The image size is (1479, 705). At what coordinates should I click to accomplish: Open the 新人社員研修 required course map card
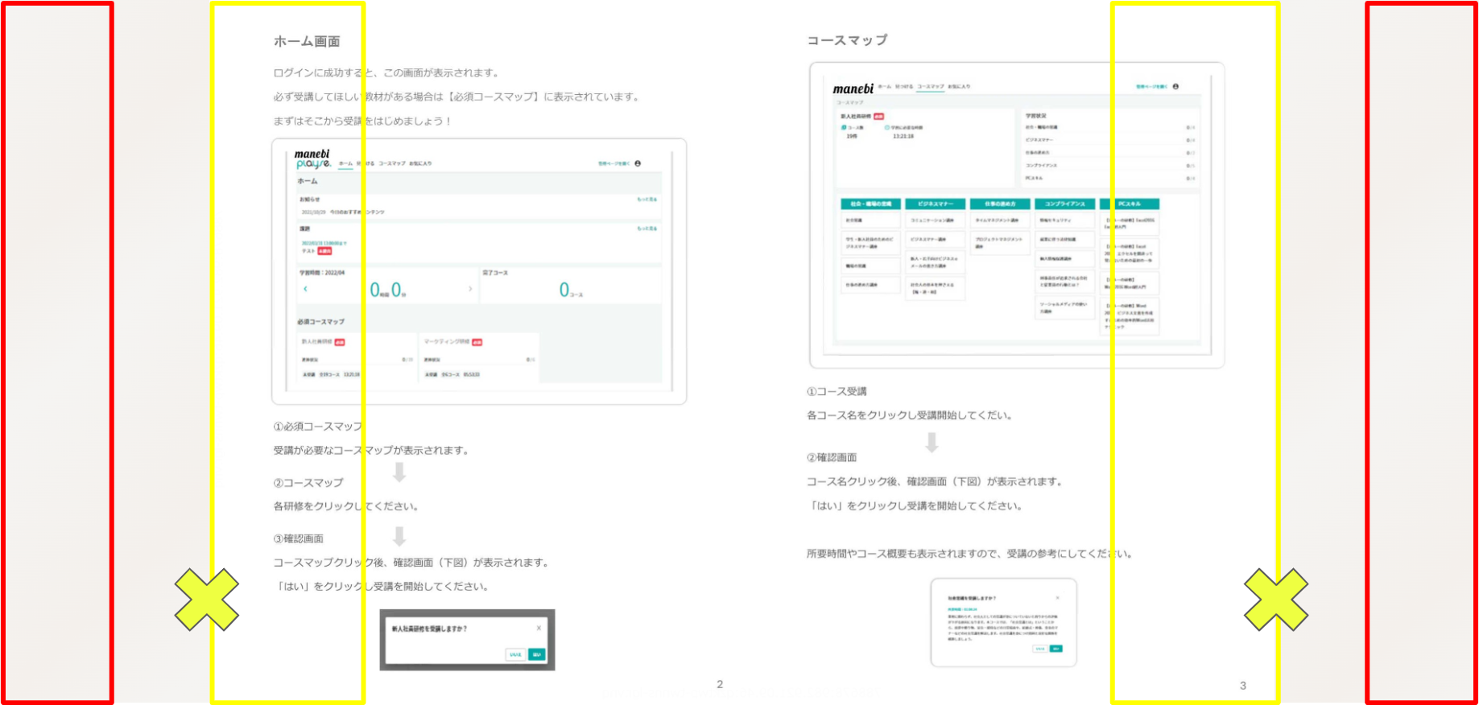pyautogui.click(x=357, y=358)
